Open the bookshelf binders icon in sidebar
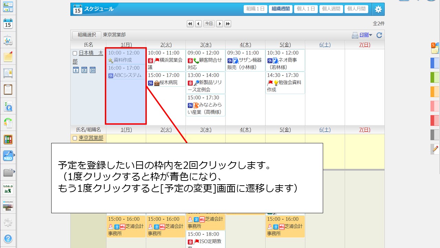The height and width of the screenshot is (248, 440). pos(8,139)
